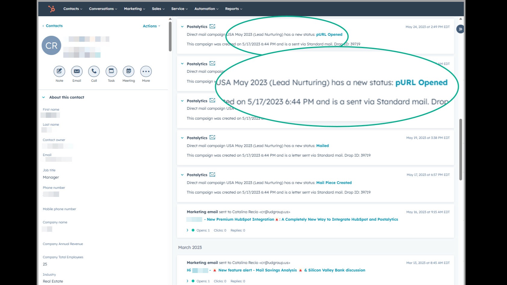Click the Postalytics envelope icon on first entry
The image size is (507, 285).
point(213,26)
